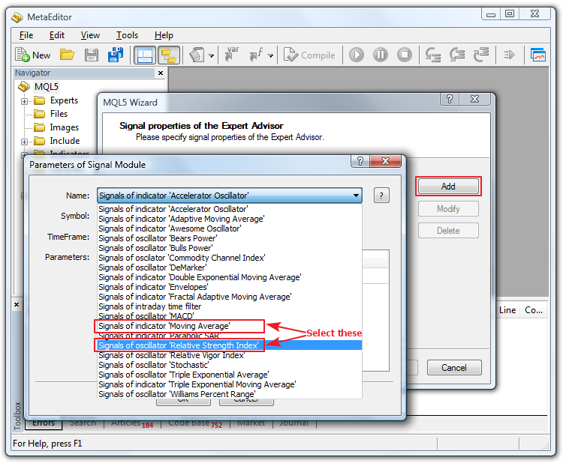The height and width of the screenshot is (463, 563).
Task: Click help button in Parameters of Signal Module title
Action: (x=360, y=161)
